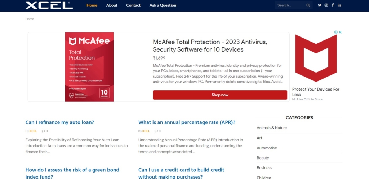The image size is (369, 179).
Task: Go to the About menu item
Action: tap(112, 5)
